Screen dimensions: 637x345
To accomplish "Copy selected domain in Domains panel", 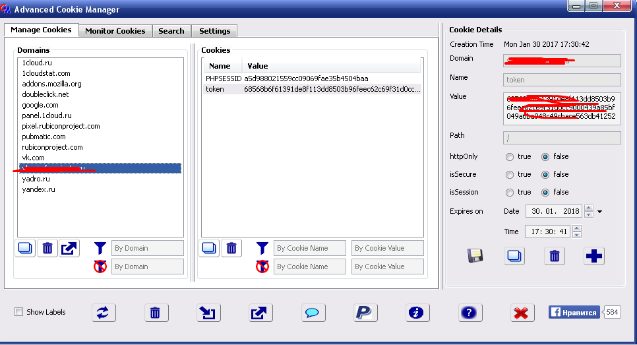I will 25,248.
